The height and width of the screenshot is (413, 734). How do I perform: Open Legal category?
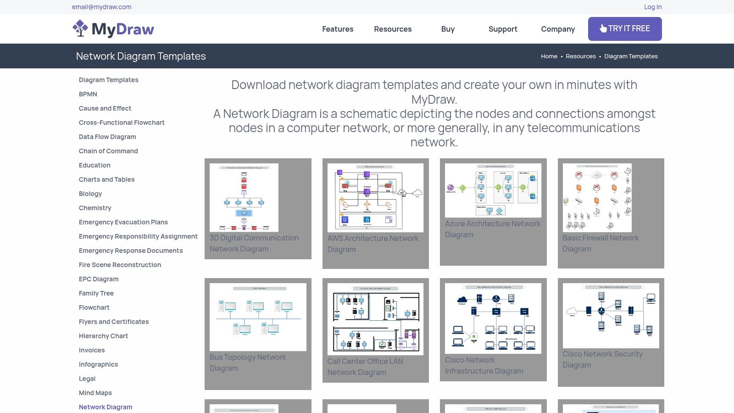coord(87,379)
